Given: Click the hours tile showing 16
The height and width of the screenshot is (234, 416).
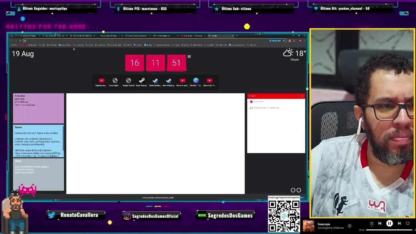Looking at the screenshot, I should pyautogui.click(x=135, y=63).
